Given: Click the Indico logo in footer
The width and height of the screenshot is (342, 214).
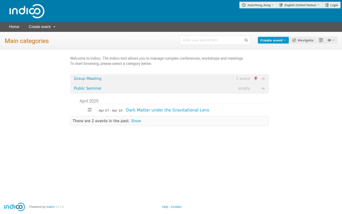Looking at the screenshot, I should click(x=14, y=207).
